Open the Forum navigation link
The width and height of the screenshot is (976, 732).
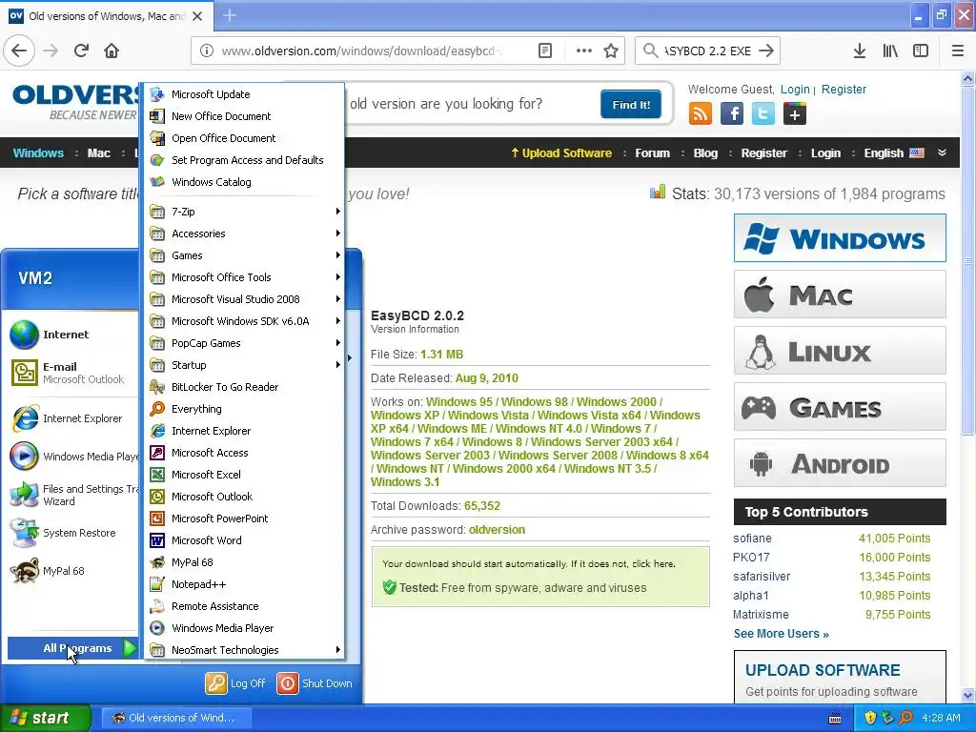[x=652, y=153]
